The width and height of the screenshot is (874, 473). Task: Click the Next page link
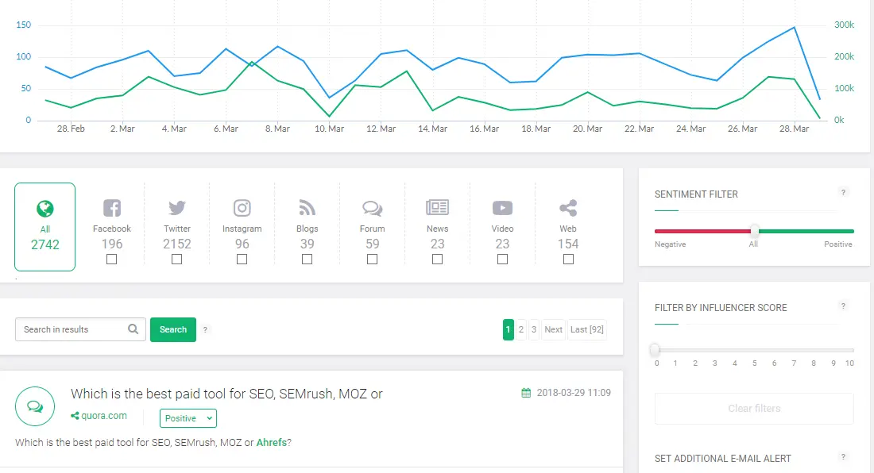(554, 329)
